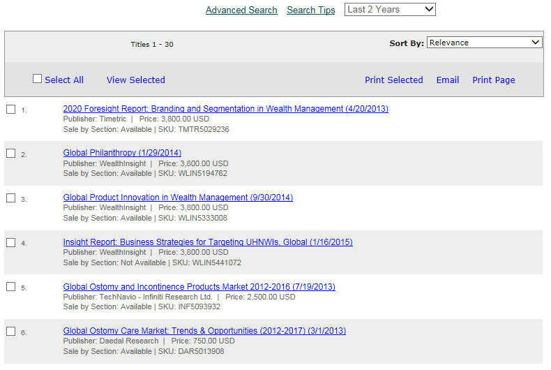
Task: Open the Last 2 Years date dropdown
Action: tap(390, 10)
